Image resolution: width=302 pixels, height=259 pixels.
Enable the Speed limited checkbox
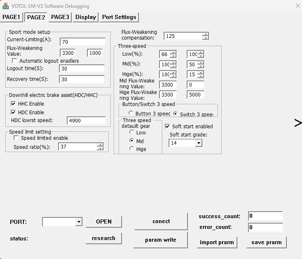click(x=16, y=138)
